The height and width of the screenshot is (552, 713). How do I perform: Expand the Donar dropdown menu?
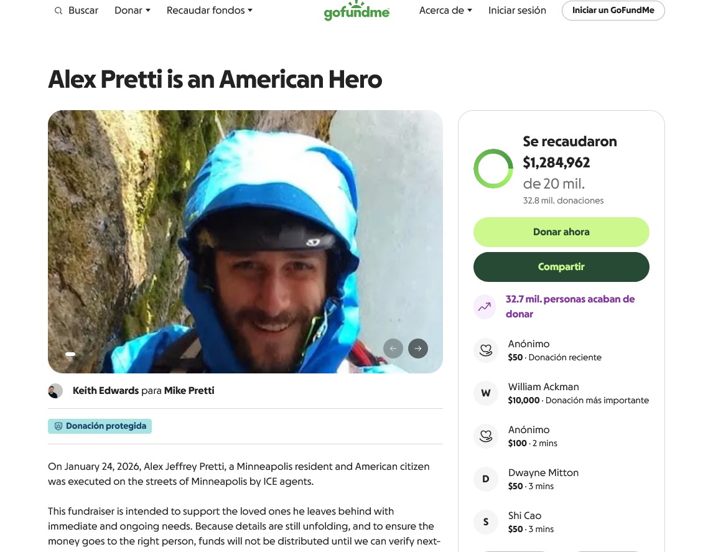tap(133, 11)
